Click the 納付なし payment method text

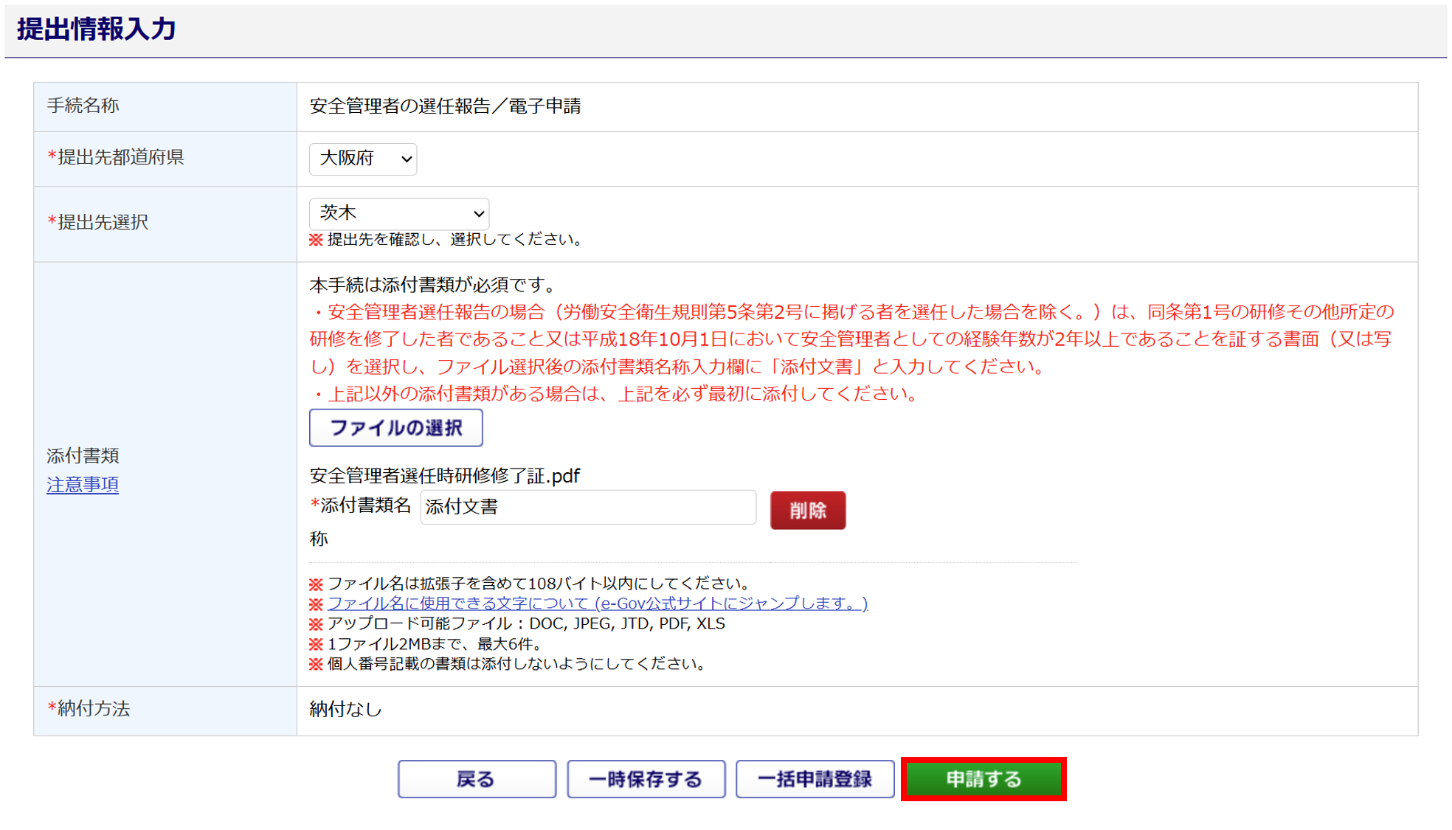345,709
